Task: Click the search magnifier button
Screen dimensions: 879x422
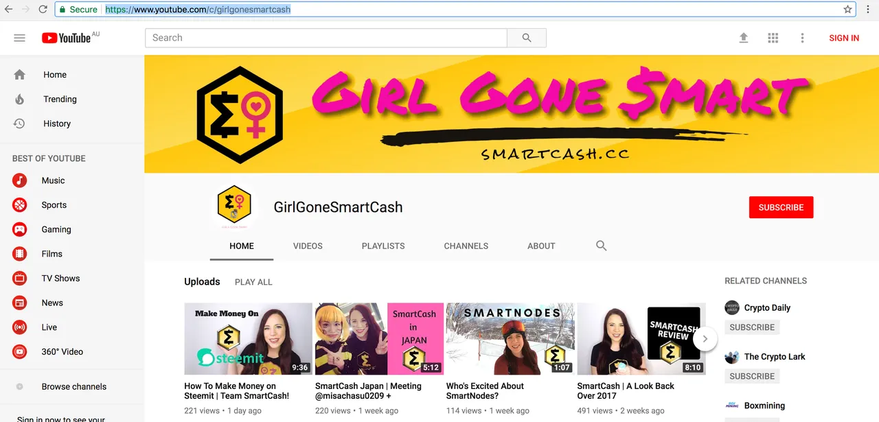Action: pos(527,38)
